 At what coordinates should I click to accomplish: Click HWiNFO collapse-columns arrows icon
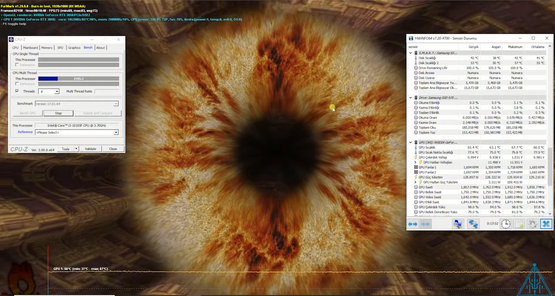425,224
